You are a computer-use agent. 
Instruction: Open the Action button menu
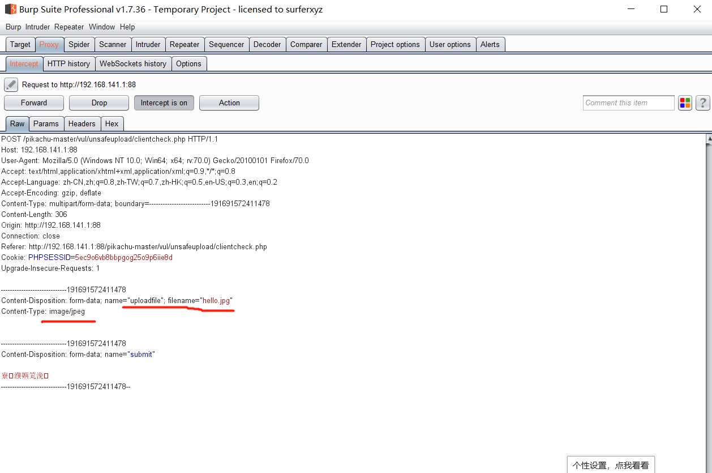point(229,103)
